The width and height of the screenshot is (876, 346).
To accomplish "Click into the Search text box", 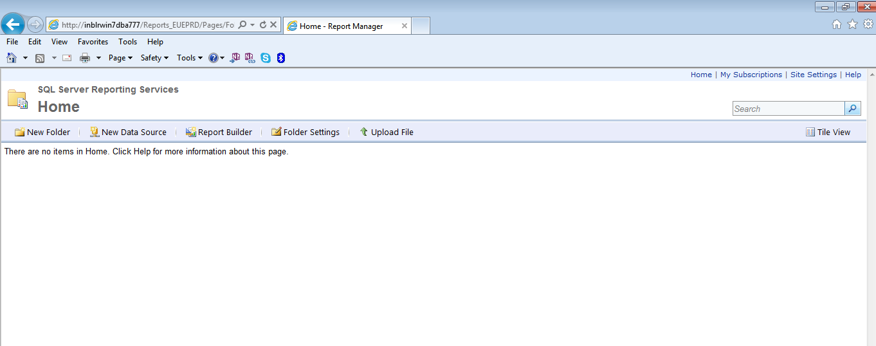I will point(789,109).
